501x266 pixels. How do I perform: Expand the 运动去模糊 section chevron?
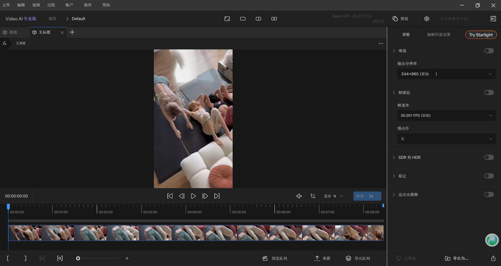point(394,194)
